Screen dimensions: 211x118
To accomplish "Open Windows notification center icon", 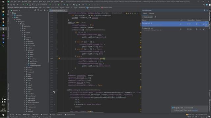I will 3,115.
